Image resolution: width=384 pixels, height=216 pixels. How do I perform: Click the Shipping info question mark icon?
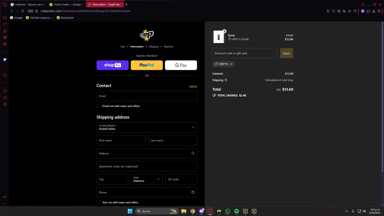226,80
